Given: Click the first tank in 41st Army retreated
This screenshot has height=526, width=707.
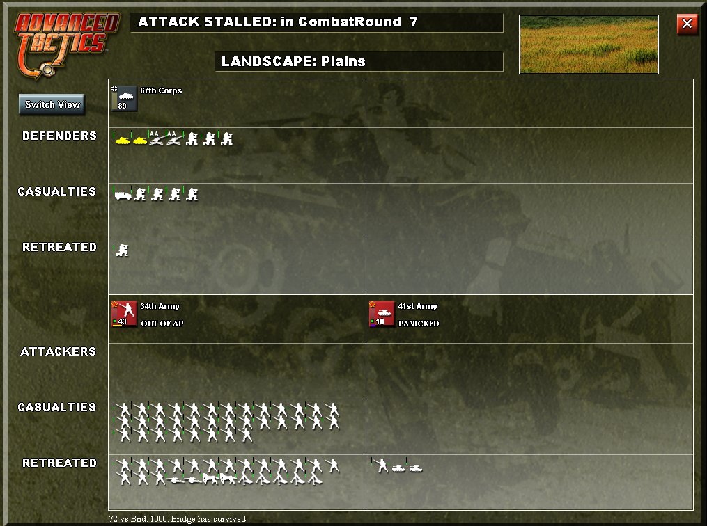Looking at the screenshot, I should point(398,468).
